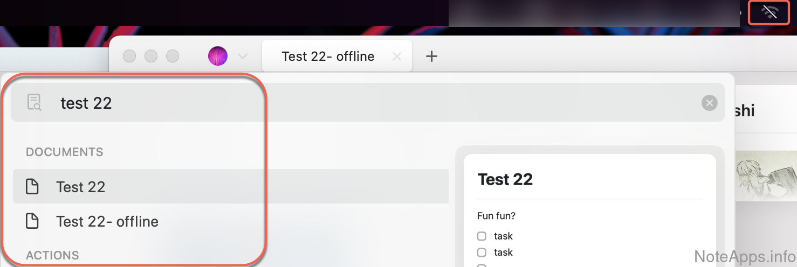Clear the search text with the X button
Screen dimensions: 797x267
pos(709,103)
